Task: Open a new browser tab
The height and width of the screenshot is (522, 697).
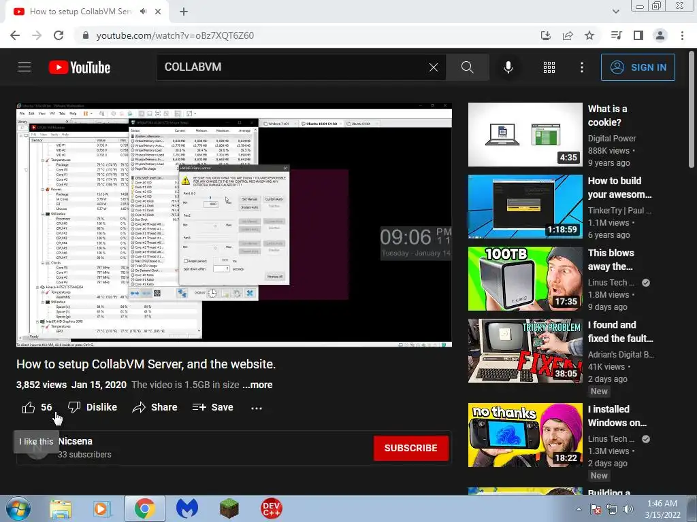Action: point(184,12)
